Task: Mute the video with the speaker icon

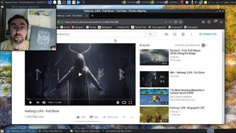Action: [44, 103]
